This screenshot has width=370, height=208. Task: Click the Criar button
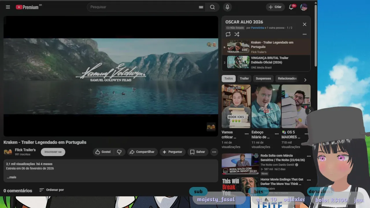pyautogui.click(x=275, y=7)
